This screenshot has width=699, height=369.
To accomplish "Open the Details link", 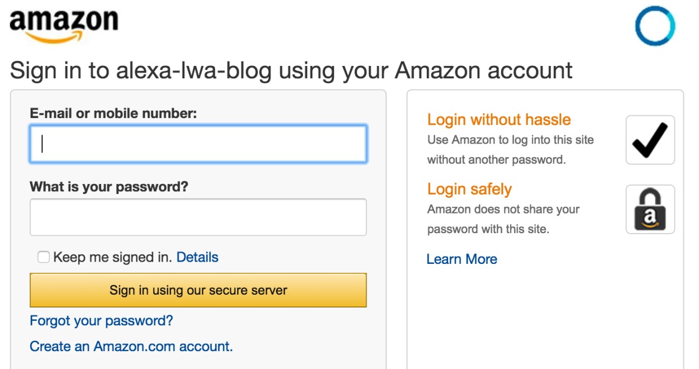I will point(197,257).
